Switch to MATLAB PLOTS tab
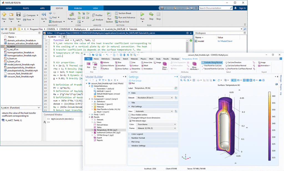This screenshot has height=171, width=284. (x=26, y=8)
